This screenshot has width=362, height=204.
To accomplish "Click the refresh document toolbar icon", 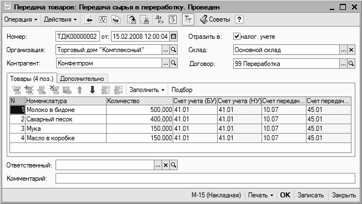I will (x=103, y=20).
